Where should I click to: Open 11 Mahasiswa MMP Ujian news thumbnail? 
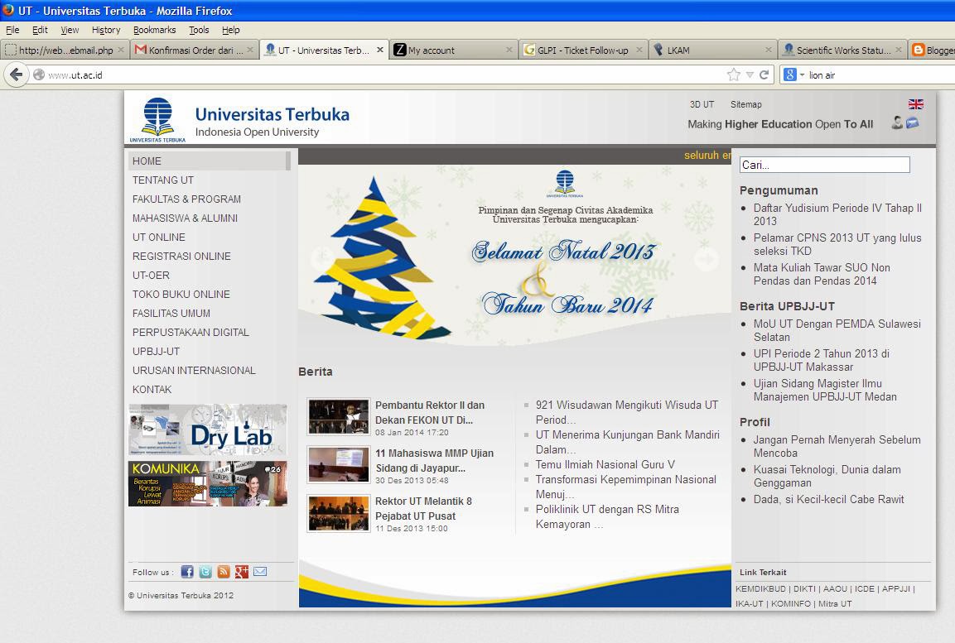point(339,465)
